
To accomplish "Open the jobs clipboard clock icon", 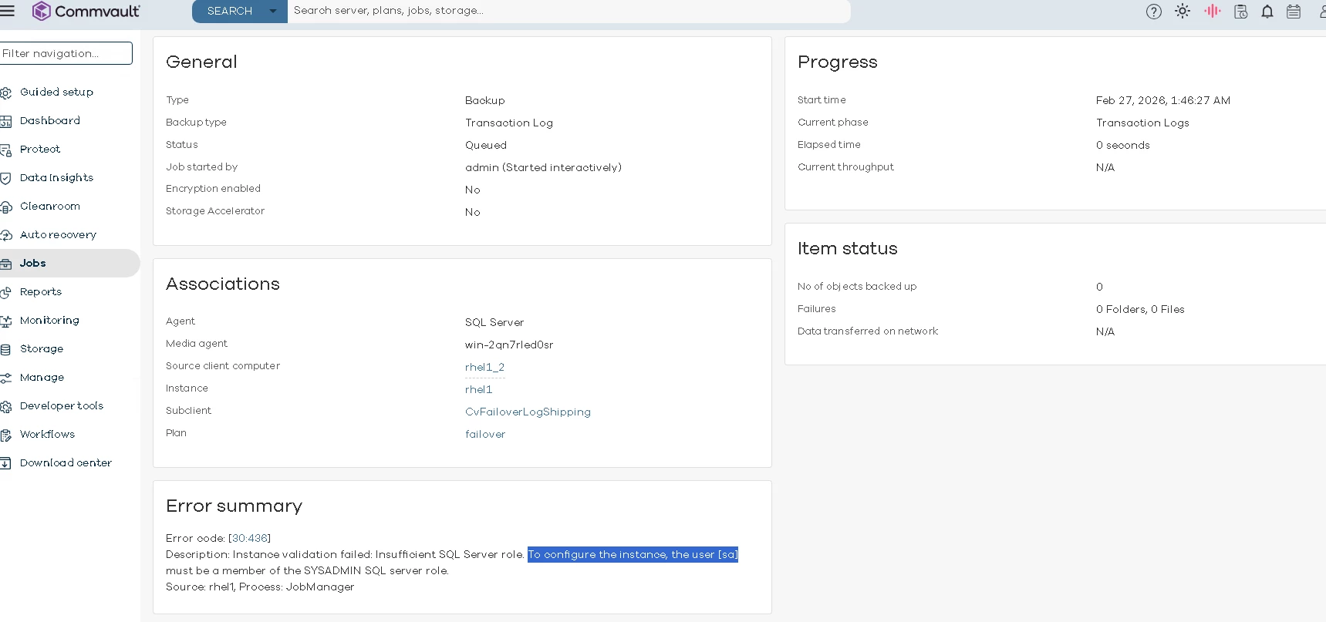I will coord(1240,12).
